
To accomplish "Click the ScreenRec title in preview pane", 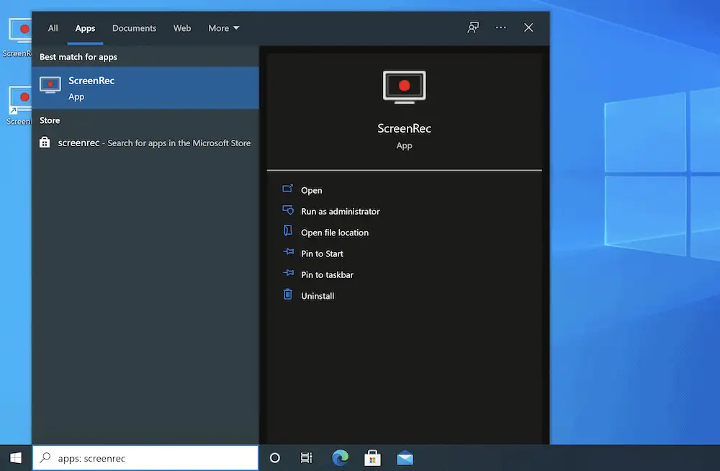I will (404, 128).
